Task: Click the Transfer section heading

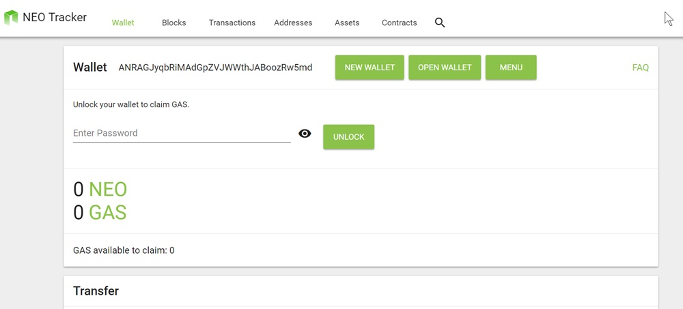Action: [x=96, y=291]
